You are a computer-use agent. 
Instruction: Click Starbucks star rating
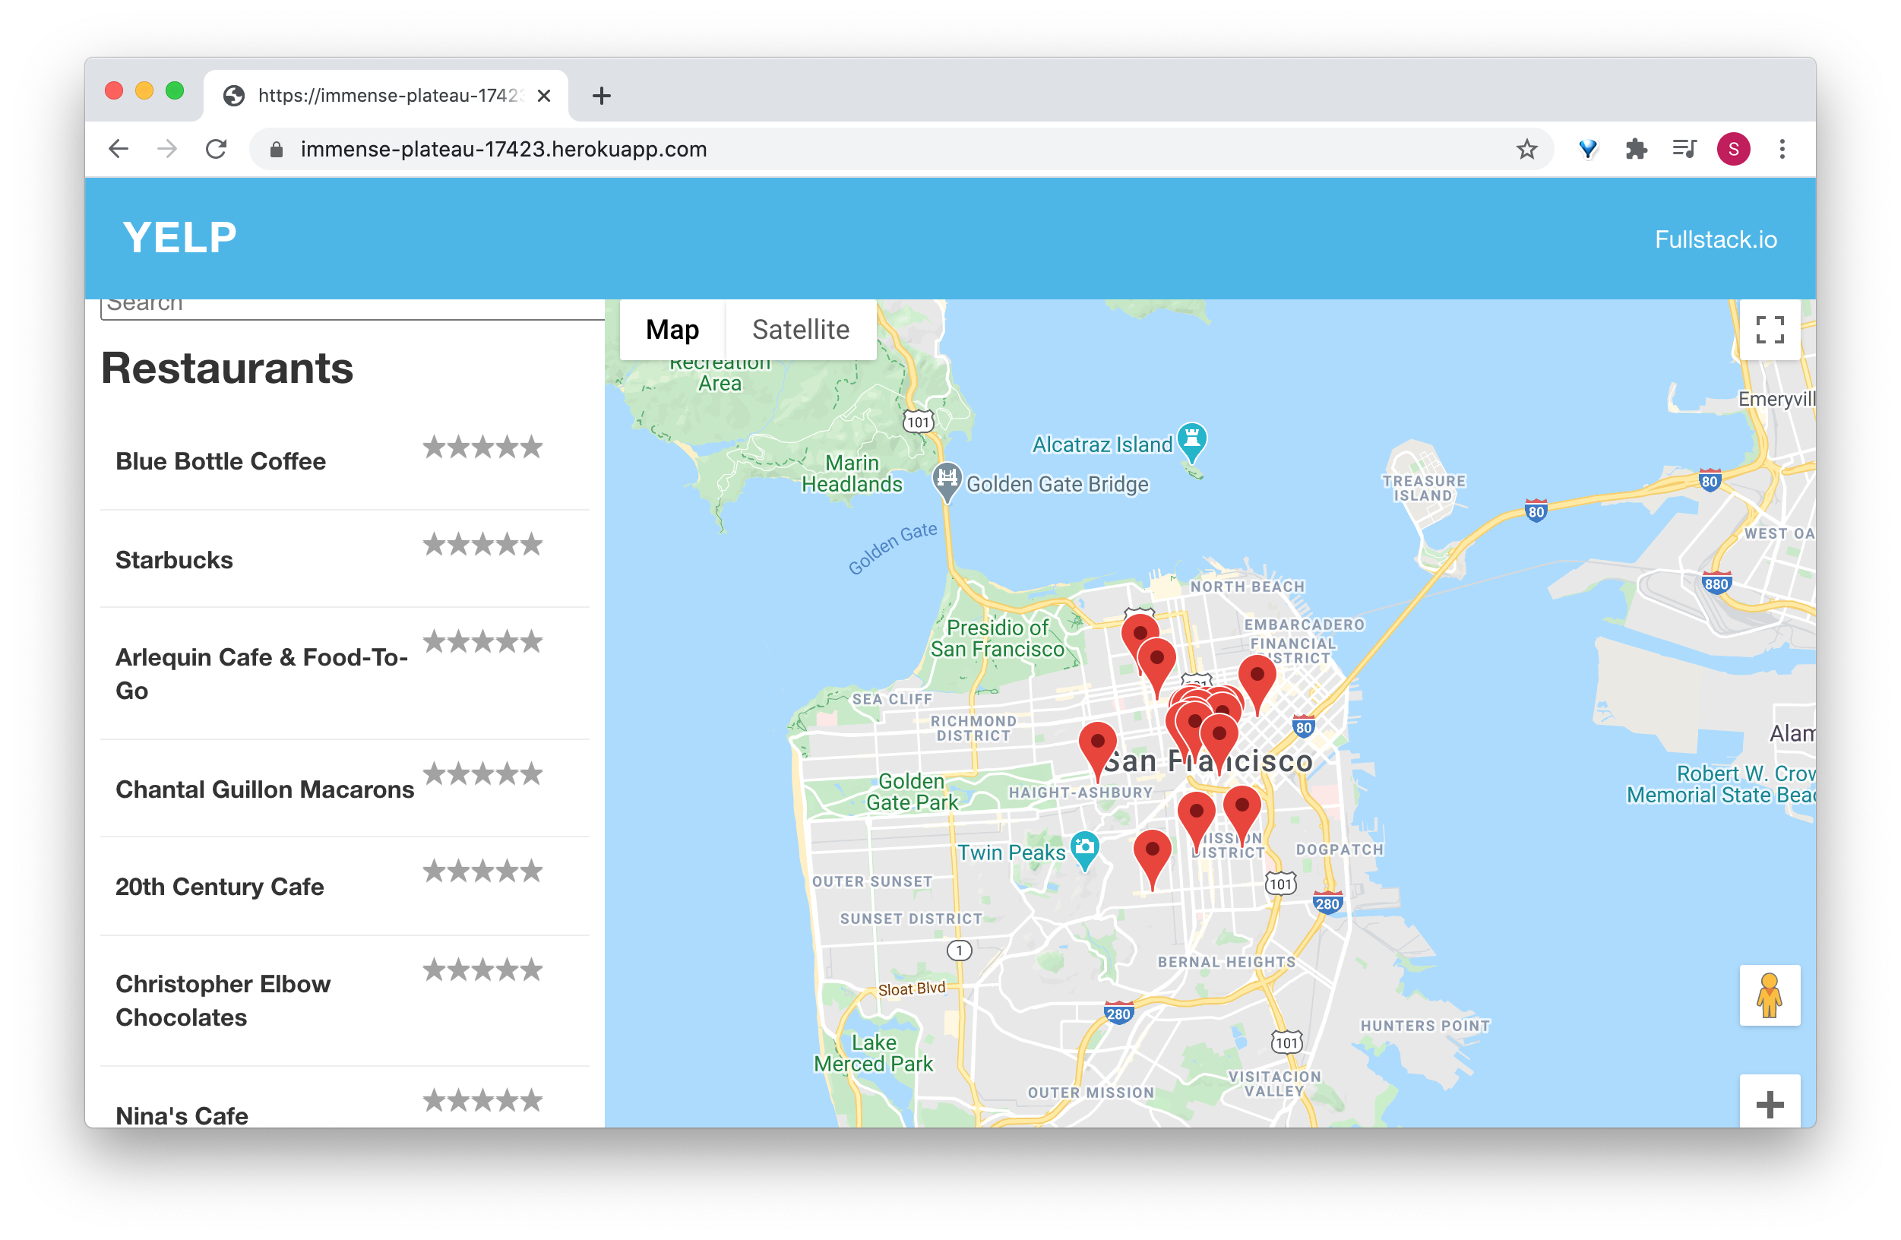coord(482,545)
